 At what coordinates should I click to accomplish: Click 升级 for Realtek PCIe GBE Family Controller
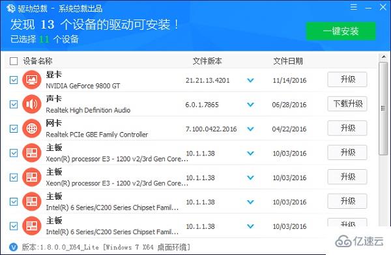click(347, 128)
